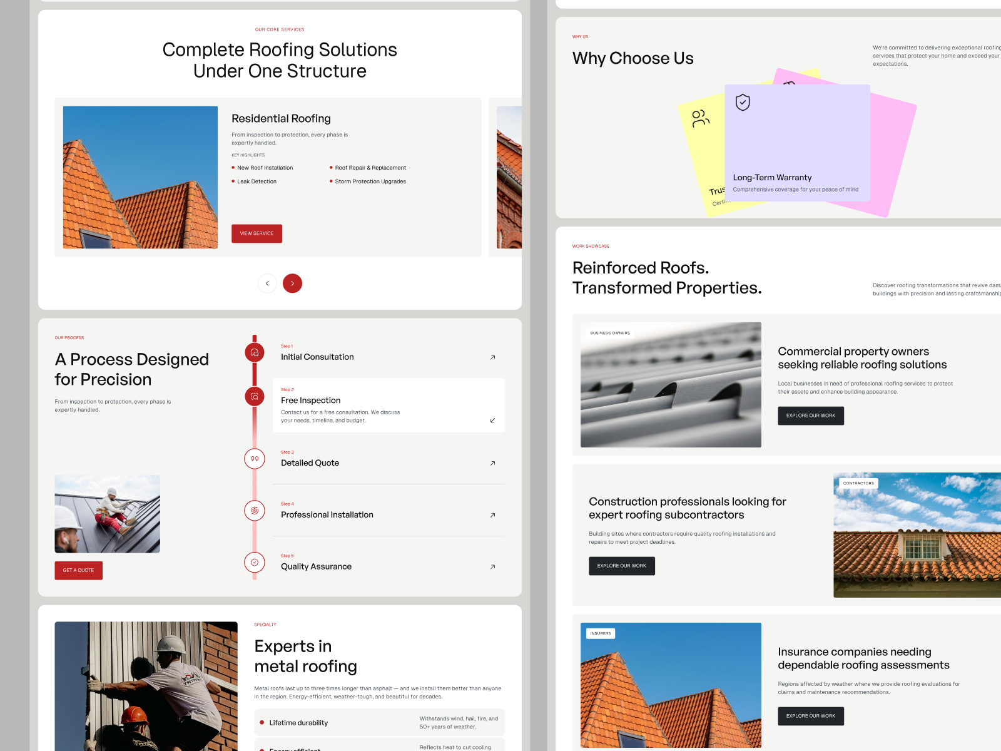Click the VIEW SERVICE button
This screenshot has width=1001, height=751.
click(257, 233)
